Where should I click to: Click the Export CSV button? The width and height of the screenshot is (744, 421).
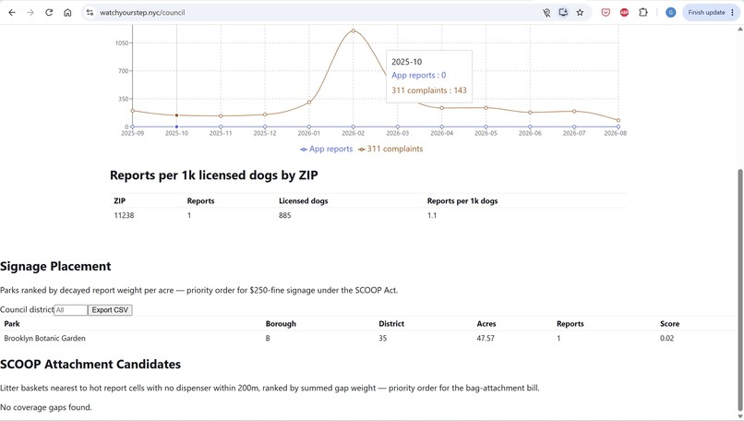(x=110, y=310)
